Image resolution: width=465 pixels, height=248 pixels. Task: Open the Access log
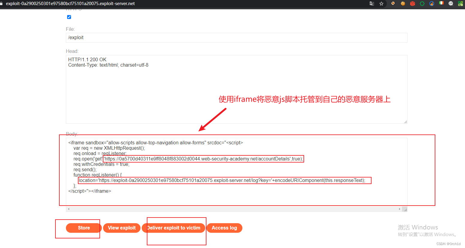224,228
